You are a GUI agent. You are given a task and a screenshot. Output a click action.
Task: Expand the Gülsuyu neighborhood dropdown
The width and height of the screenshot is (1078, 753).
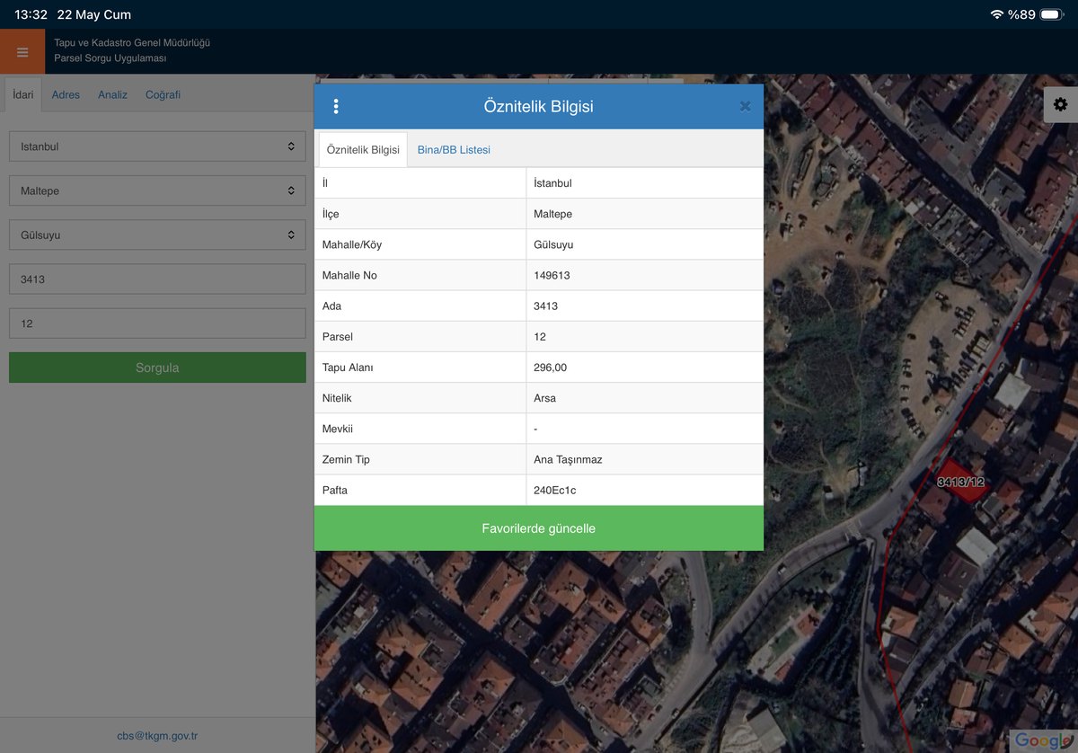(x=157, y=235)
